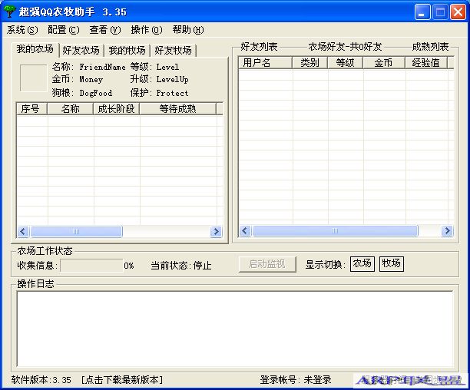Click the download latest version link
This screenshot has height=390, width=470.
(x=121, y=380)
